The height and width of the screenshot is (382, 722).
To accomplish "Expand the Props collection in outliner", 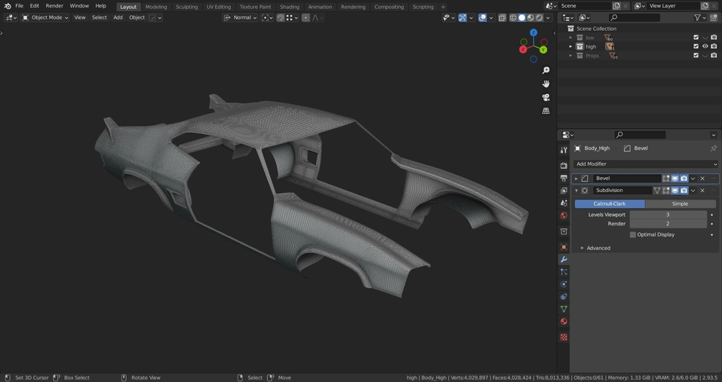I will pos(571,55).
